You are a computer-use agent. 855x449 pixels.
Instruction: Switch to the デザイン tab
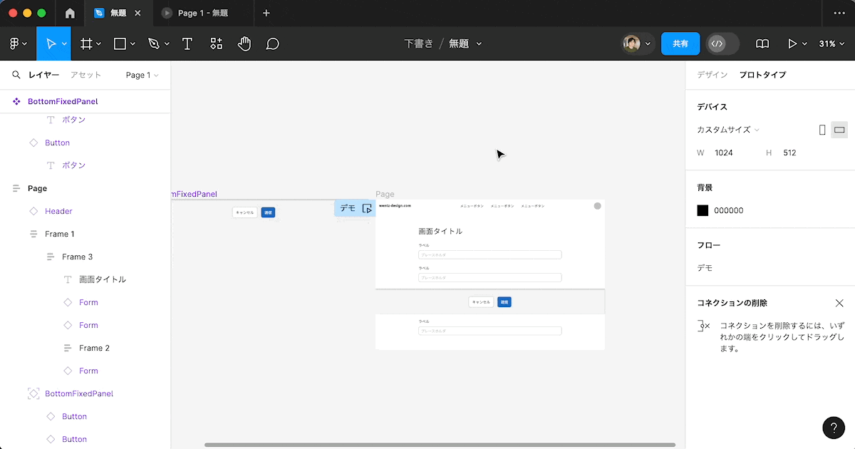(x=712, y=75)
